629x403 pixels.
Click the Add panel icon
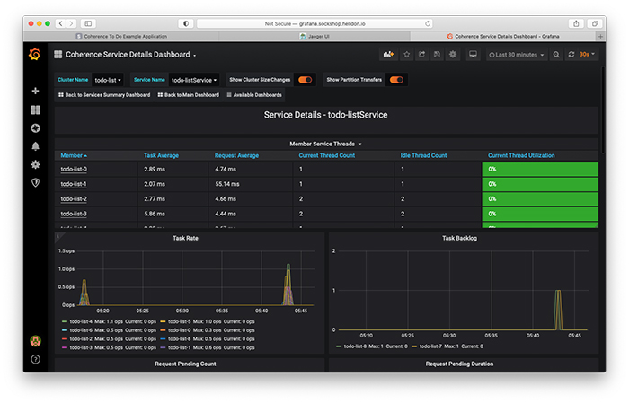[388, 54]
